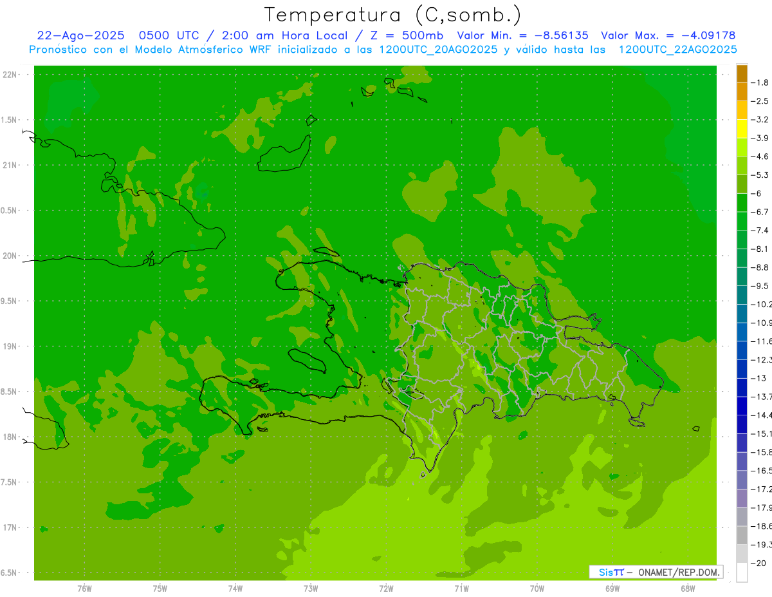
Task: Click the "-6.7" legend value
Action: pyautogui.click(x=761, y=212)
